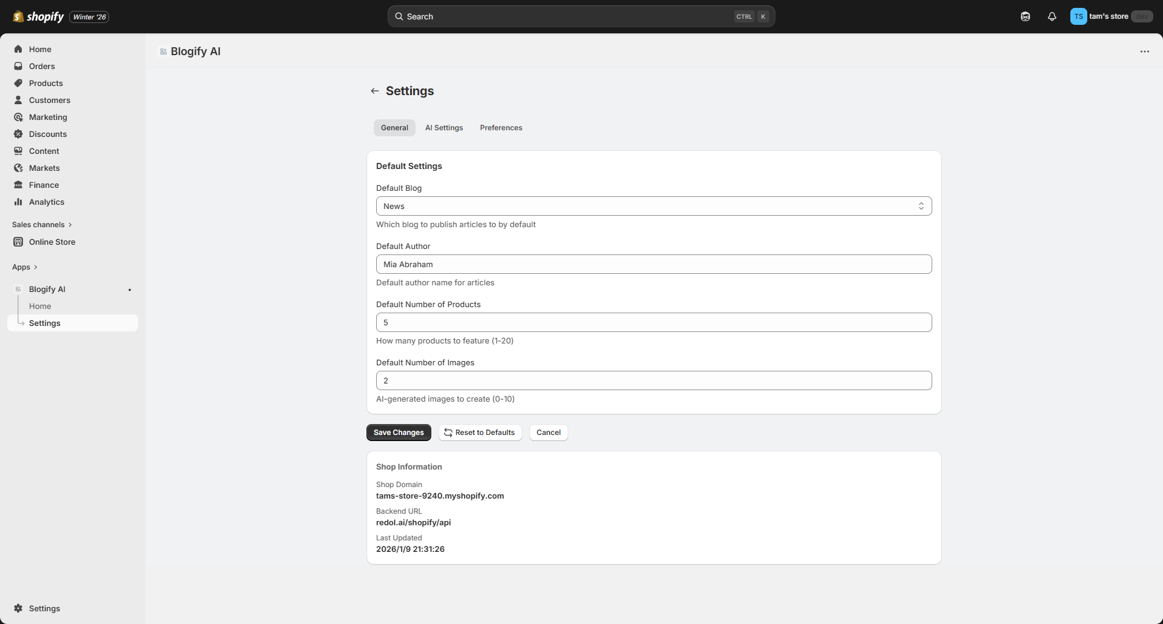Select the Products sidebar icon
1163x624 pixels.
click(19, 83)
